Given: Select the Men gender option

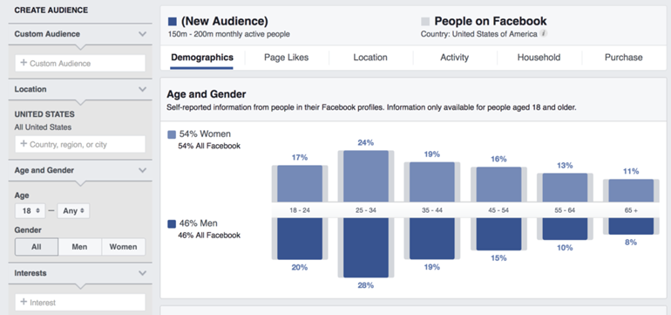Looking at the screenshot, I should (79, 247).
